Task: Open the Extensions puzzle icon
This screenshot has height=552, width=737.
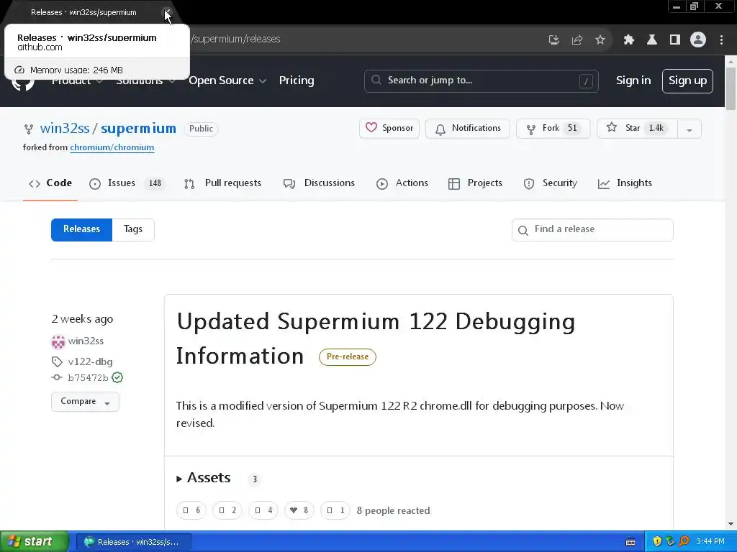Action: (x=629, y=40)
